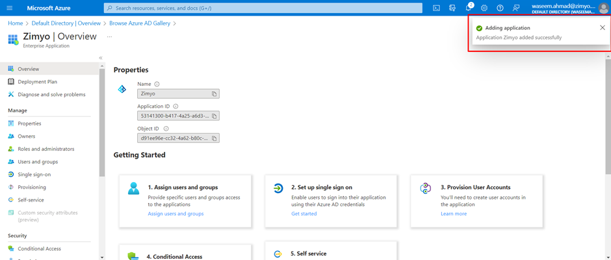Open the portal hamburger menu
The width and height of the screenshot is (611, 260).
point(10,8)
